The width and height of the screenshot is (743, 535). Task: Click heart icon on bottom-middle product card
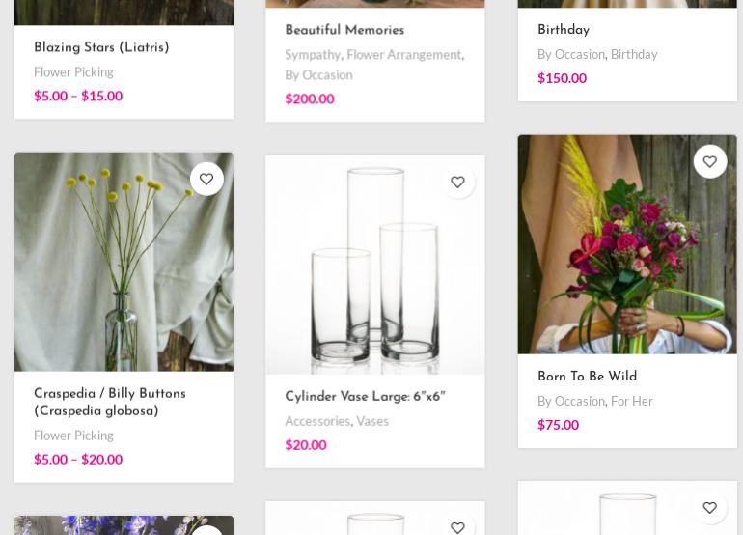tap(457, 526)
